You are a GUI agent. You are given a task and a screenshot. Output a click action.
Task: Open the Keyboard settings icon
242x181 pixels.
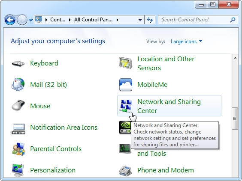18,63
